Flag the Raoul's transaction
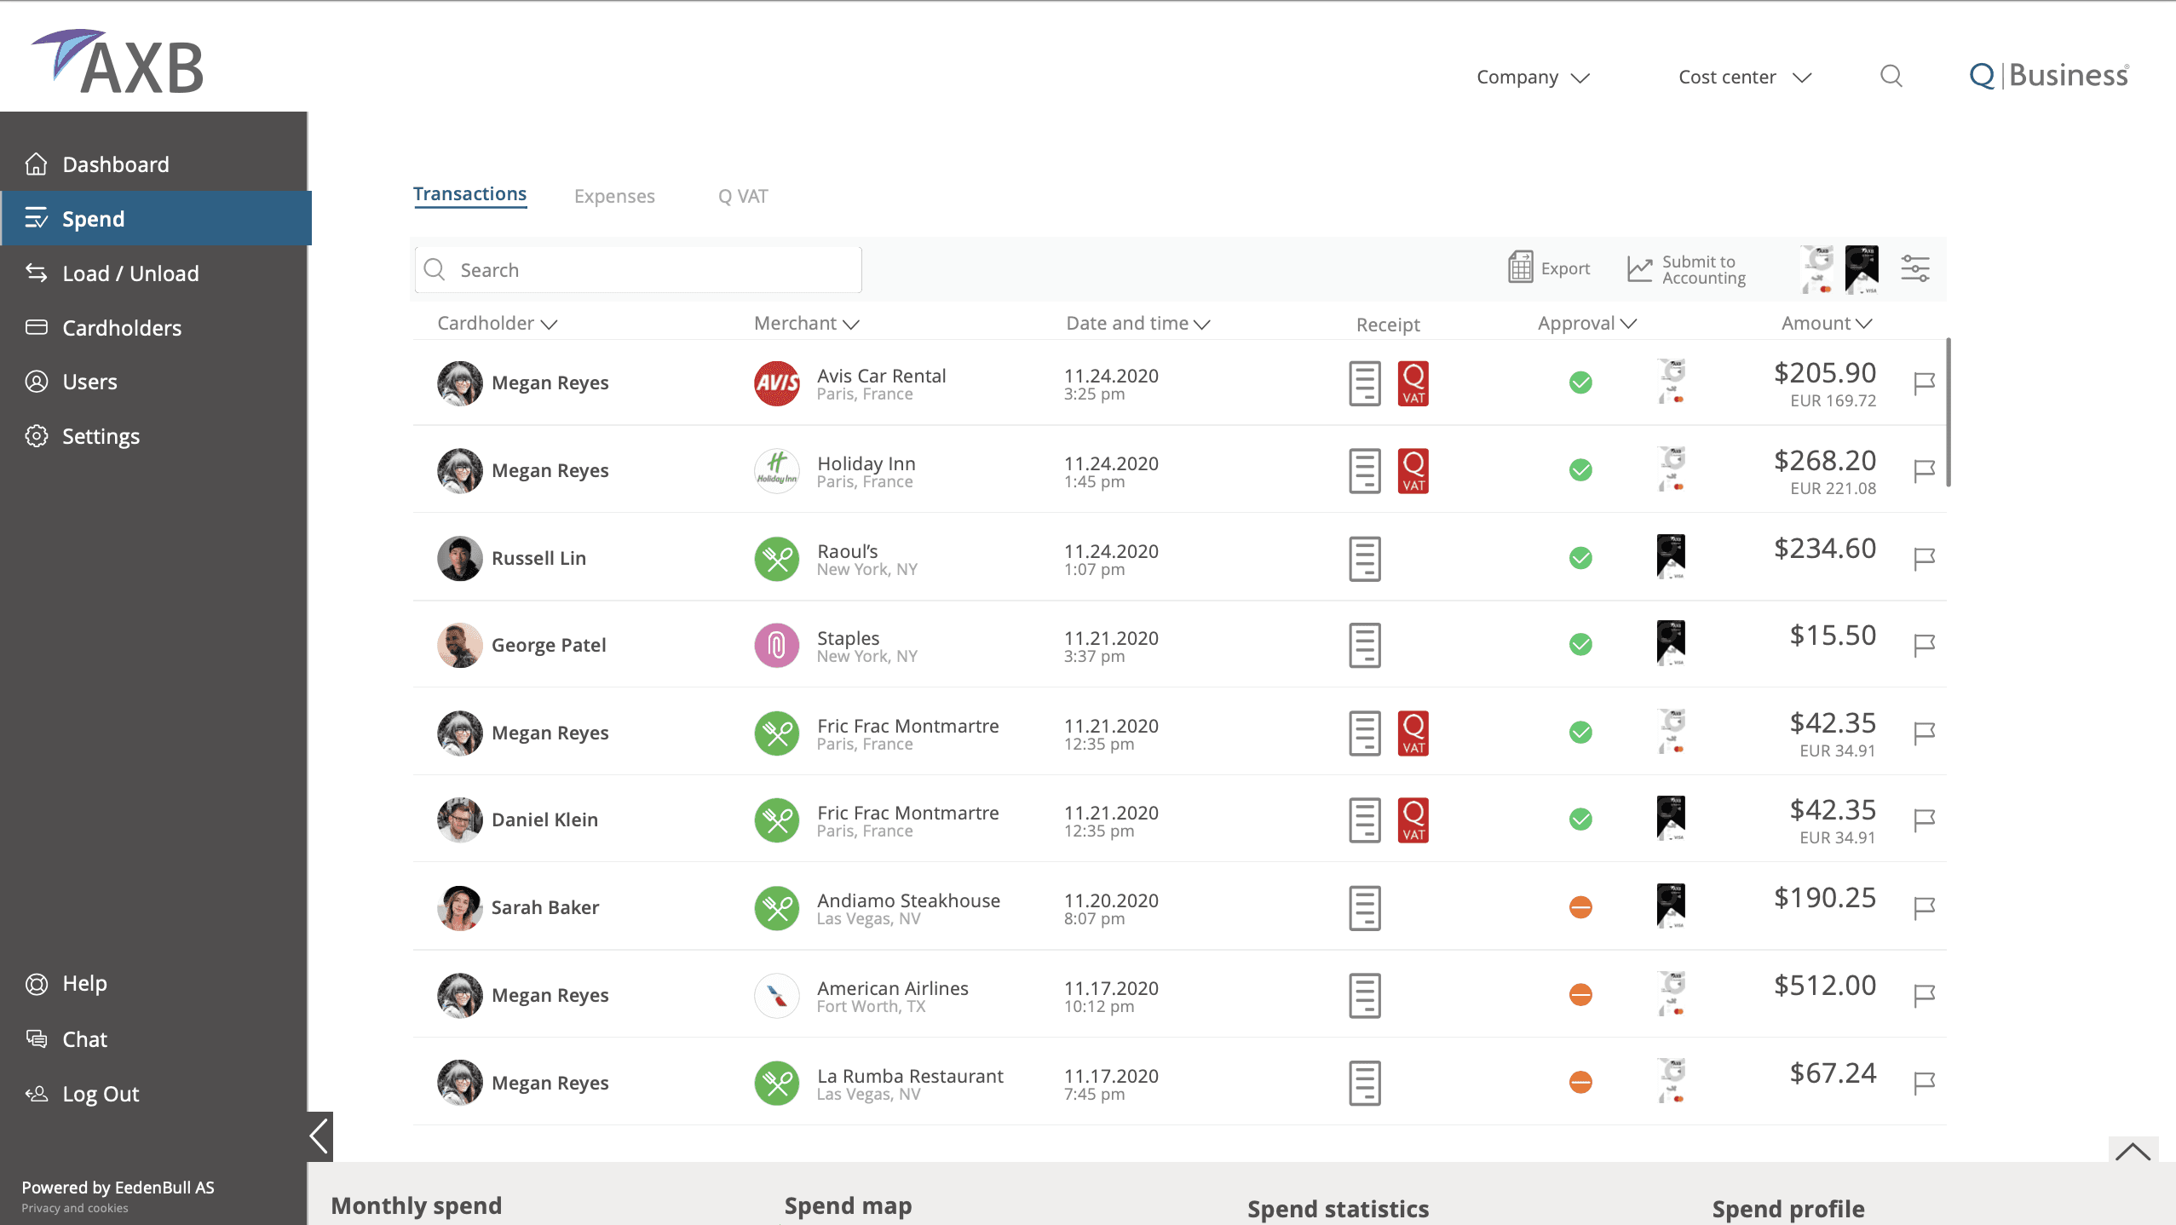This screenshot has width=2176, height=1225. tap(1924, 559)
